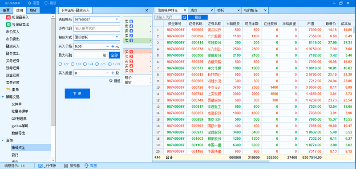Click 证券代码 stock code input field
The height and width of the screenshot is (169, 356).
coord(97,28)
